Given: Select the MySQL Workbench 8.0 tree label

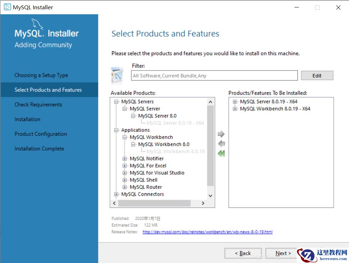Looking at the screenshot, I should 164,144.
